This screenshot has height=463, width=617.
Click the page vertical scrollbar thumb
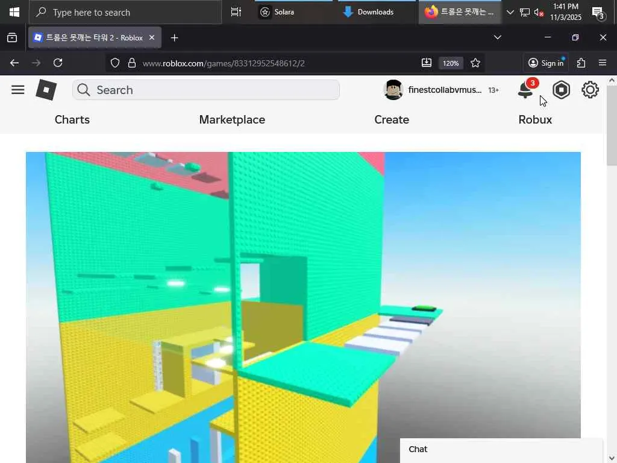pos(612,125)
